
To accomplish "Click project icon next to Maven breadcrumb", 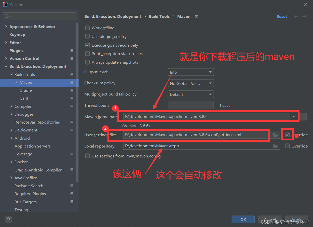I will pyautogui.click(x=196, y=17).
